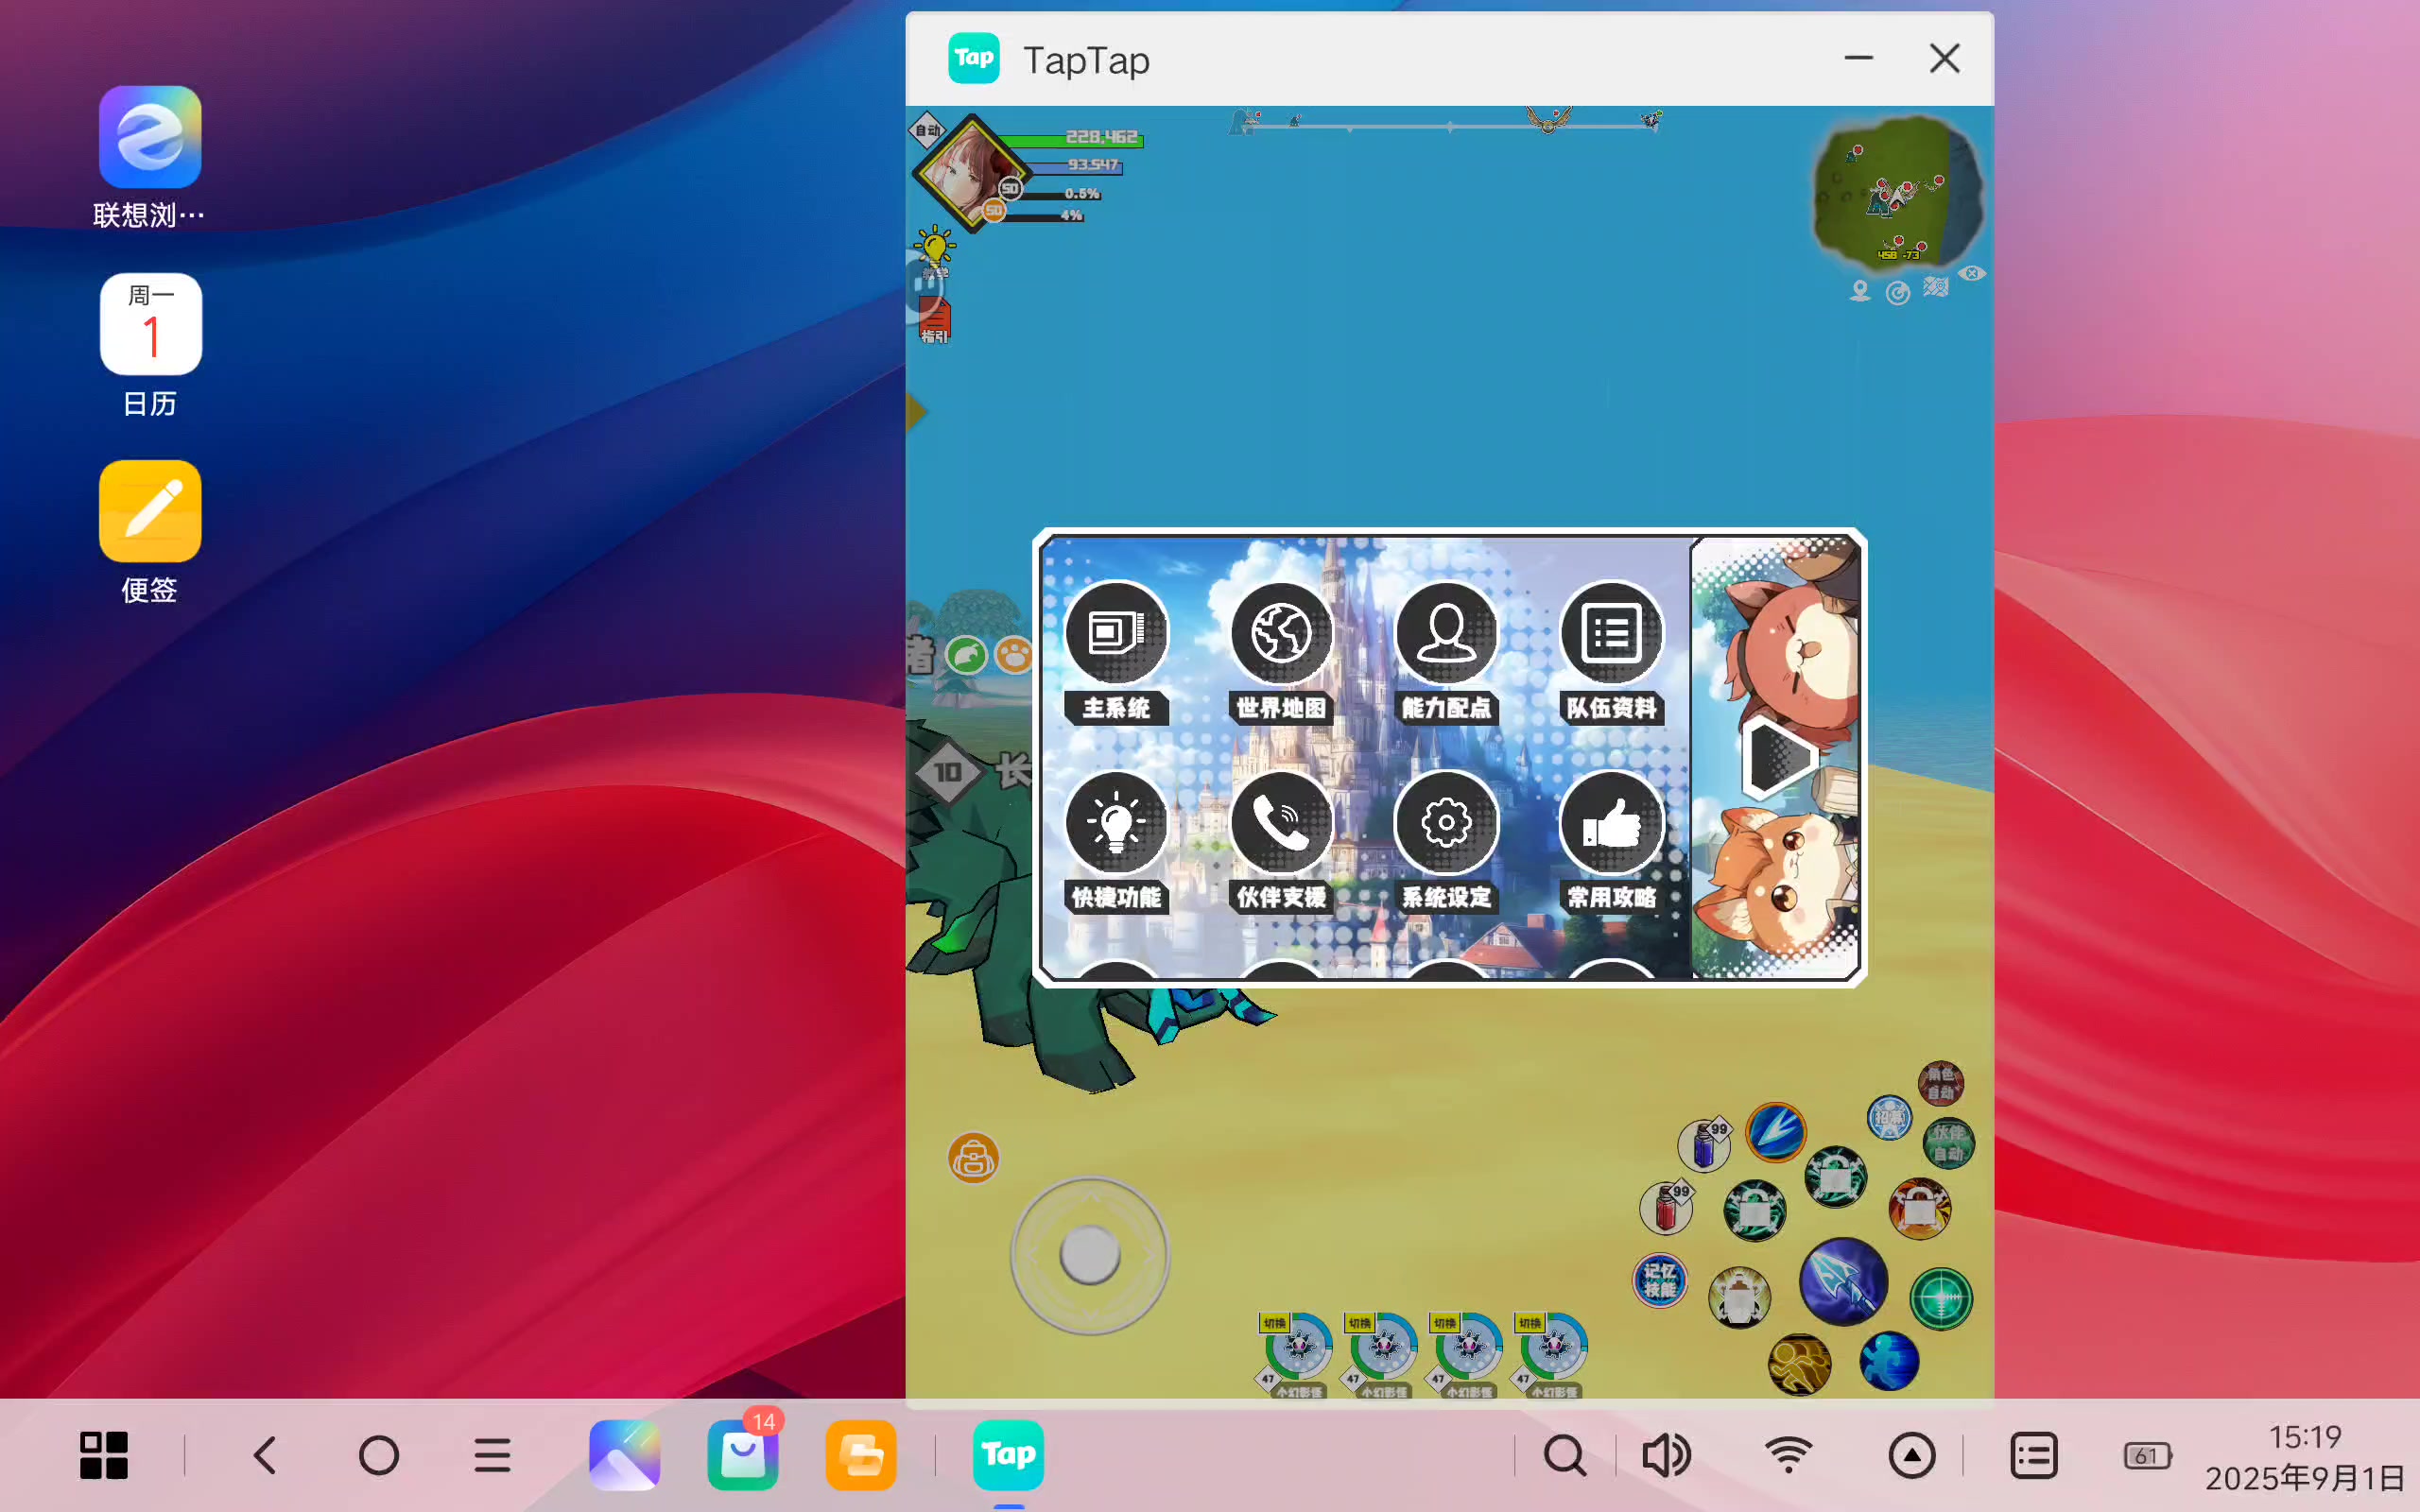Expand the yellow arrow on left edge

(x=915, y=411)
